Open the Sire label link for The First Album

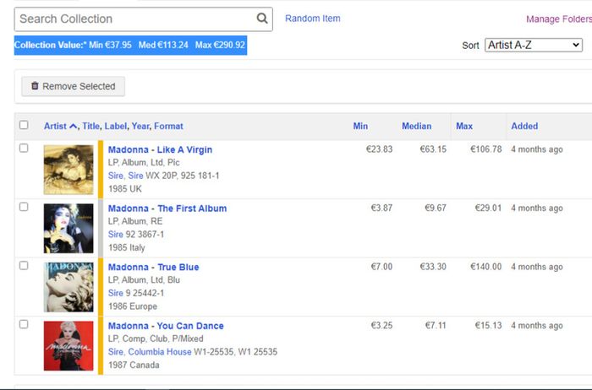(x=116, y=235)
